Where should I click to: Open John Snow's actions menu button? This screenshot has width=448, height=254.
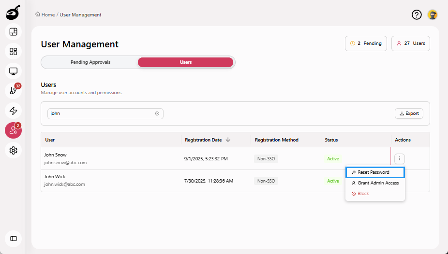click(x=399, y=158)
